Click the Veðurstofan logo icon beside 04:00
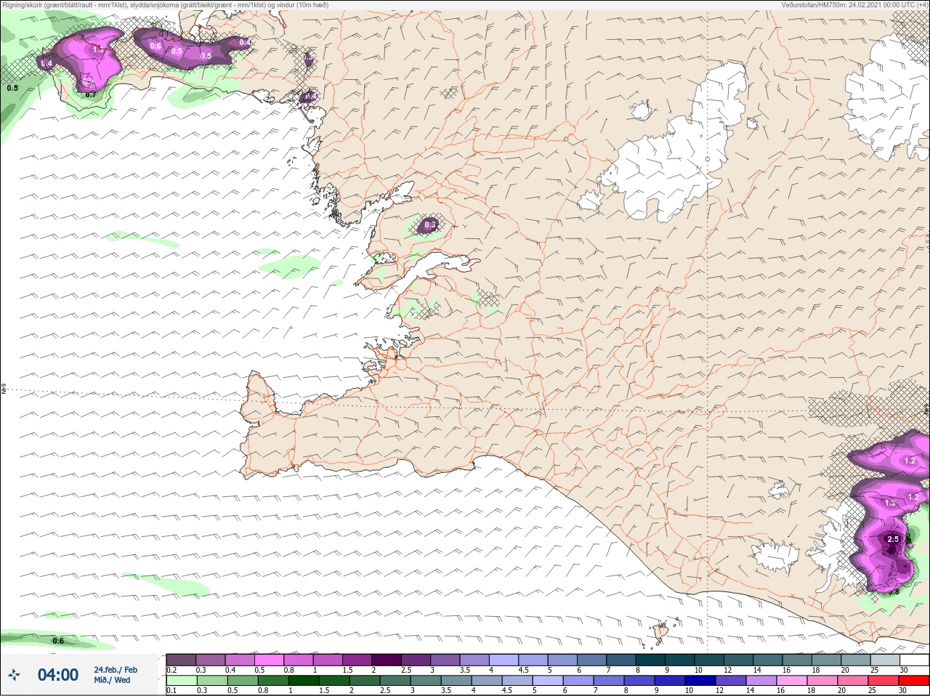930x696 pixels. (x=15, y=675)
